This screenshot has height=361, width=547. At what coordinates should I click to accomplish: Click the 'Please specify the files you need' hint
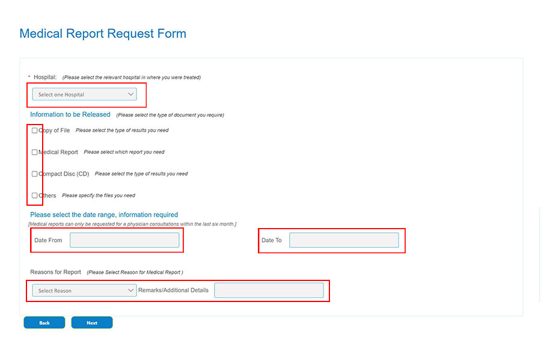[x=98, y=195]
